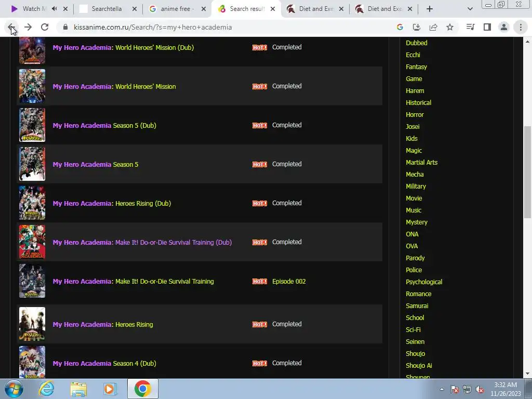Select the OVA genre
The image size is (532, 399).
[x=412, y=246]
